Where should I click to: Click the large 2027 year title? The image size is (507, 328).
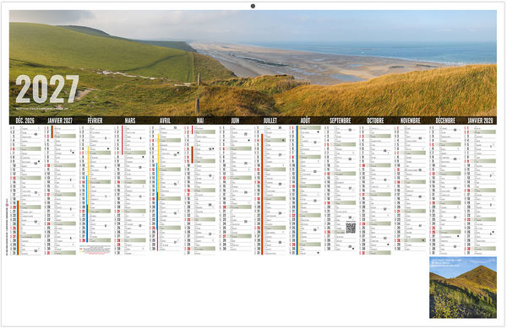tap(47, 89)
